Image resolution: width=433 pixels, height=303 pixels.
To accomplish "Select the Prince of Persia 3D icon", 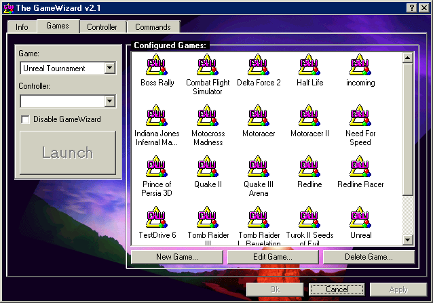I will [157, 166].
